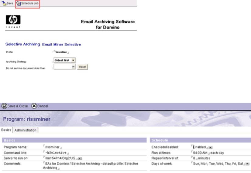
Task: Click the Command line field -kSelective
Action: point(56,153)
